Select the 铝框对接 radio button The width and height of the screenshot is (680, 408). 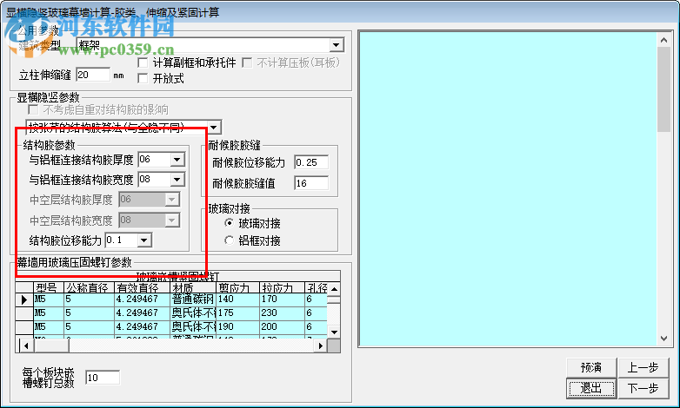[x=229, y=240]
